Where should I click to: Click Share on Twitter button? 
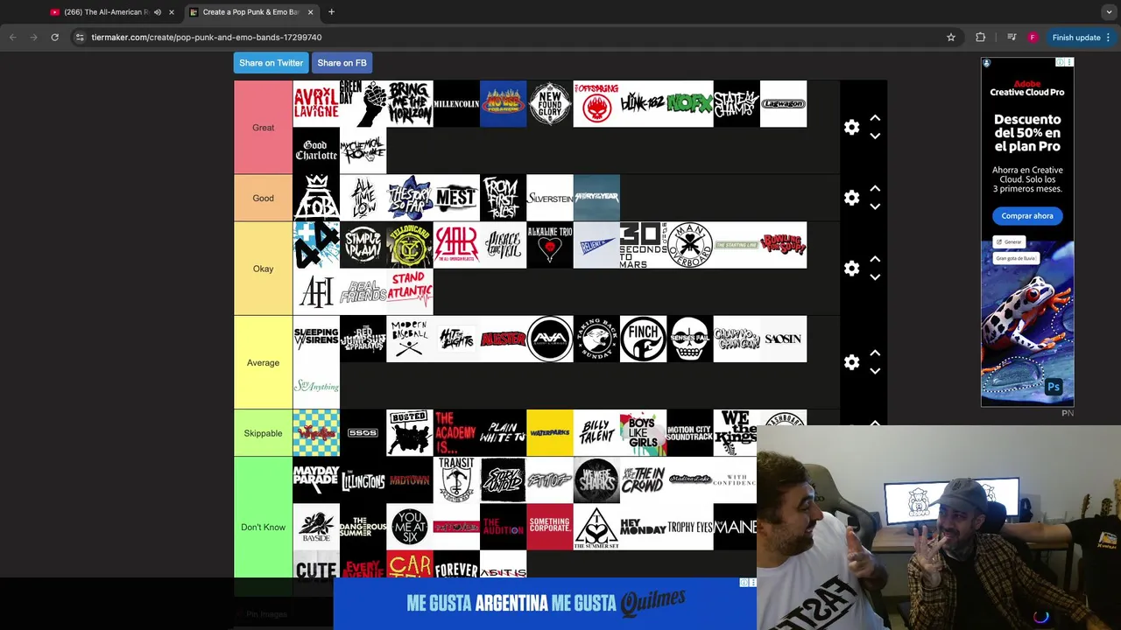tap(271, 63)
